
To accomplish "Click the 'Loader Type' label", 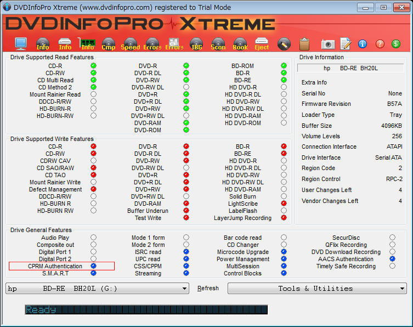I will coord(318,115).
